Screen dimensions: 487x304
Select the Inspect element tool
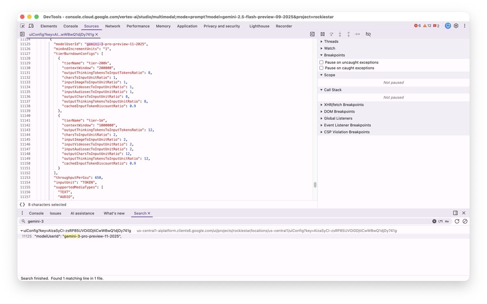click(x=23, y=26)
